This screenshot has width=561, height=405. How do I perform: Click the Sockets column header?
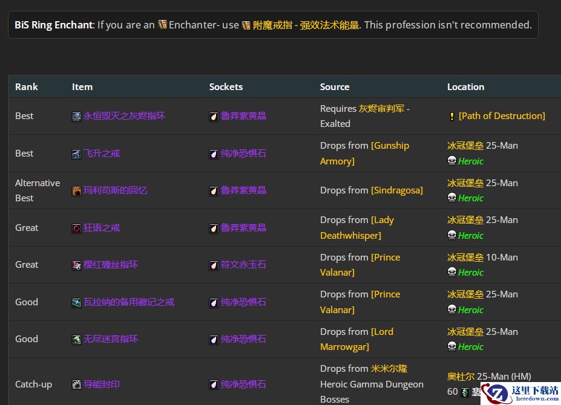click(226, 87)
